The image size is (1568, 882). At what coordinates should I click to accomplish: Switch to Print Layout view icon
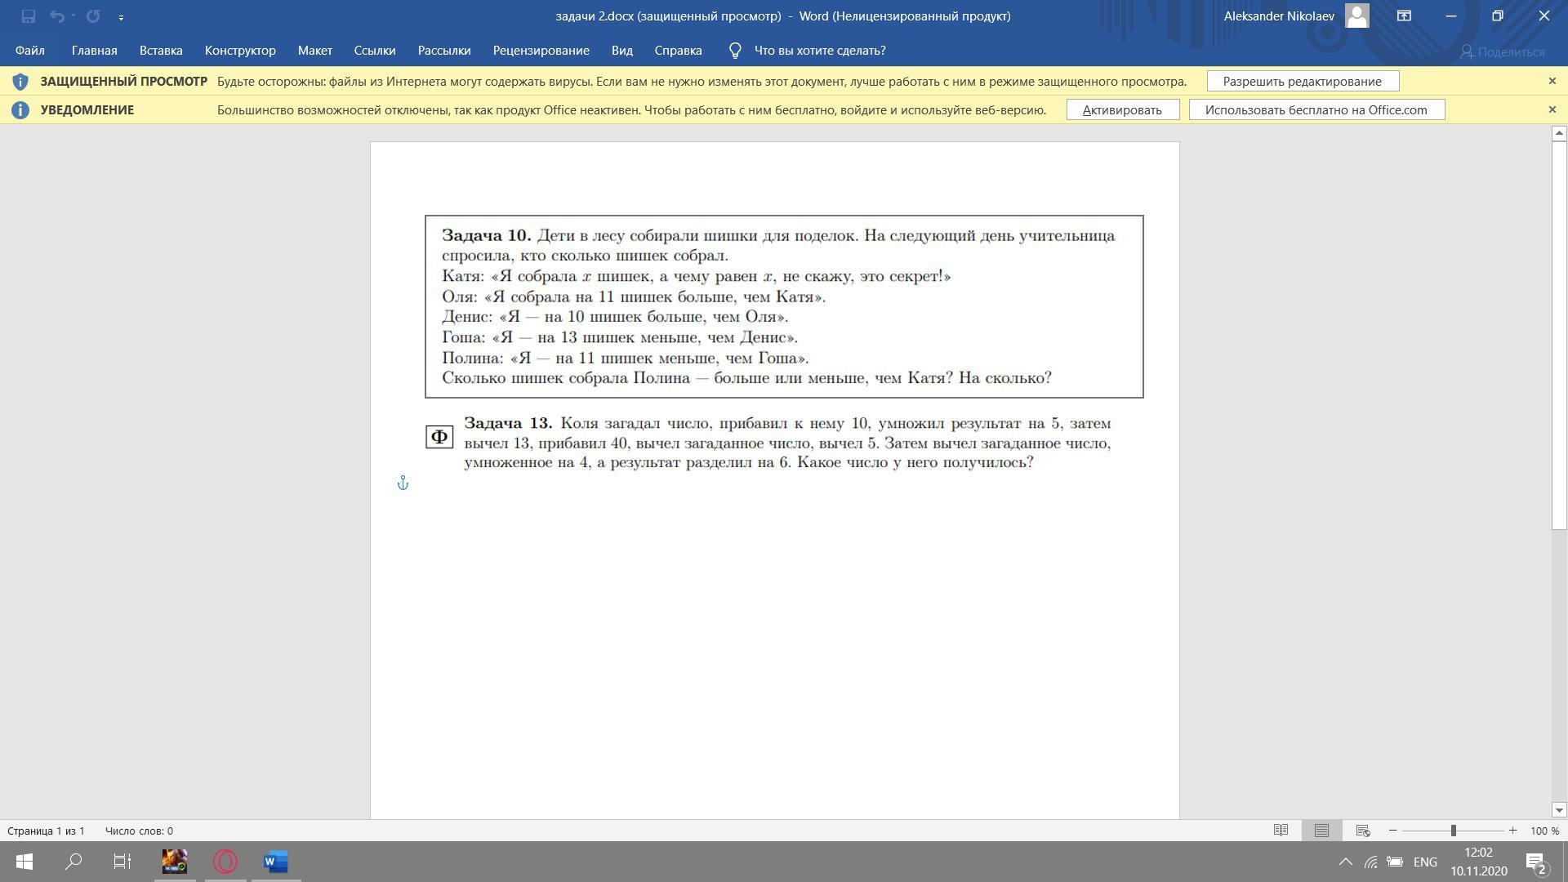tap(1321, 831)
